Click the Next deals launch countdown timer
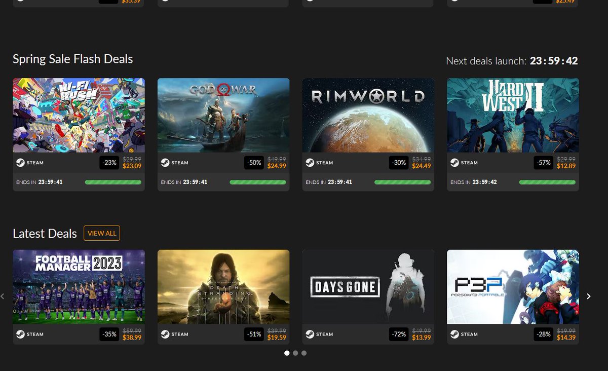The image size is (608, 371). [554, 61]
